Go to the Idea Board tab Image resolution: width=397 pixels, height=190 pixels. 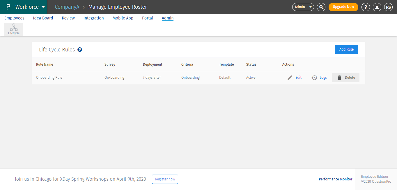point(43,18)
